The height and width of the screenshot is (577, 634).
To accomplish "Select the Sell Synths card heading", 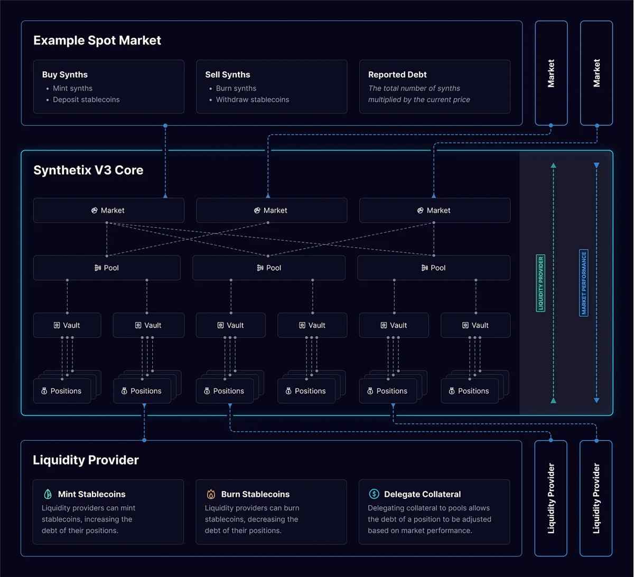I will [x=228, y=74].
